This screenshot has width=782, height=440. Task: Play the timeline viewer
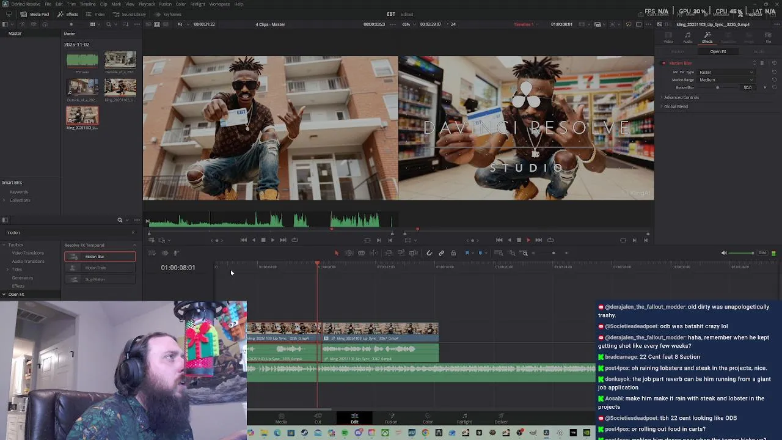[528, 240]
